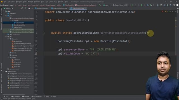Open art_plane.xml drawable file

coord(17,41)
